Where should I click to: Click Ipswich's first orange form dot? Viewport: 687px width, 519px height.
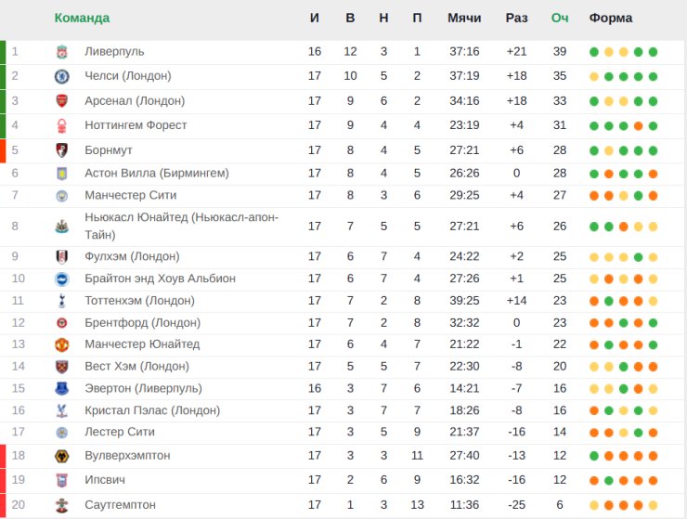pyautogui.click(x=594, y=481)
